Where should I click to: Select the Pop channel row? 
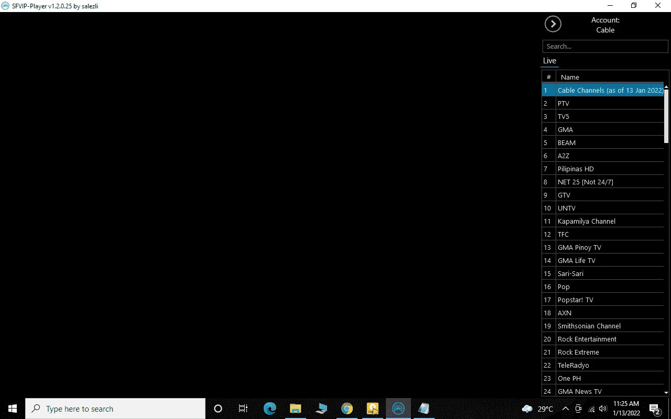(x=603, y=286)
